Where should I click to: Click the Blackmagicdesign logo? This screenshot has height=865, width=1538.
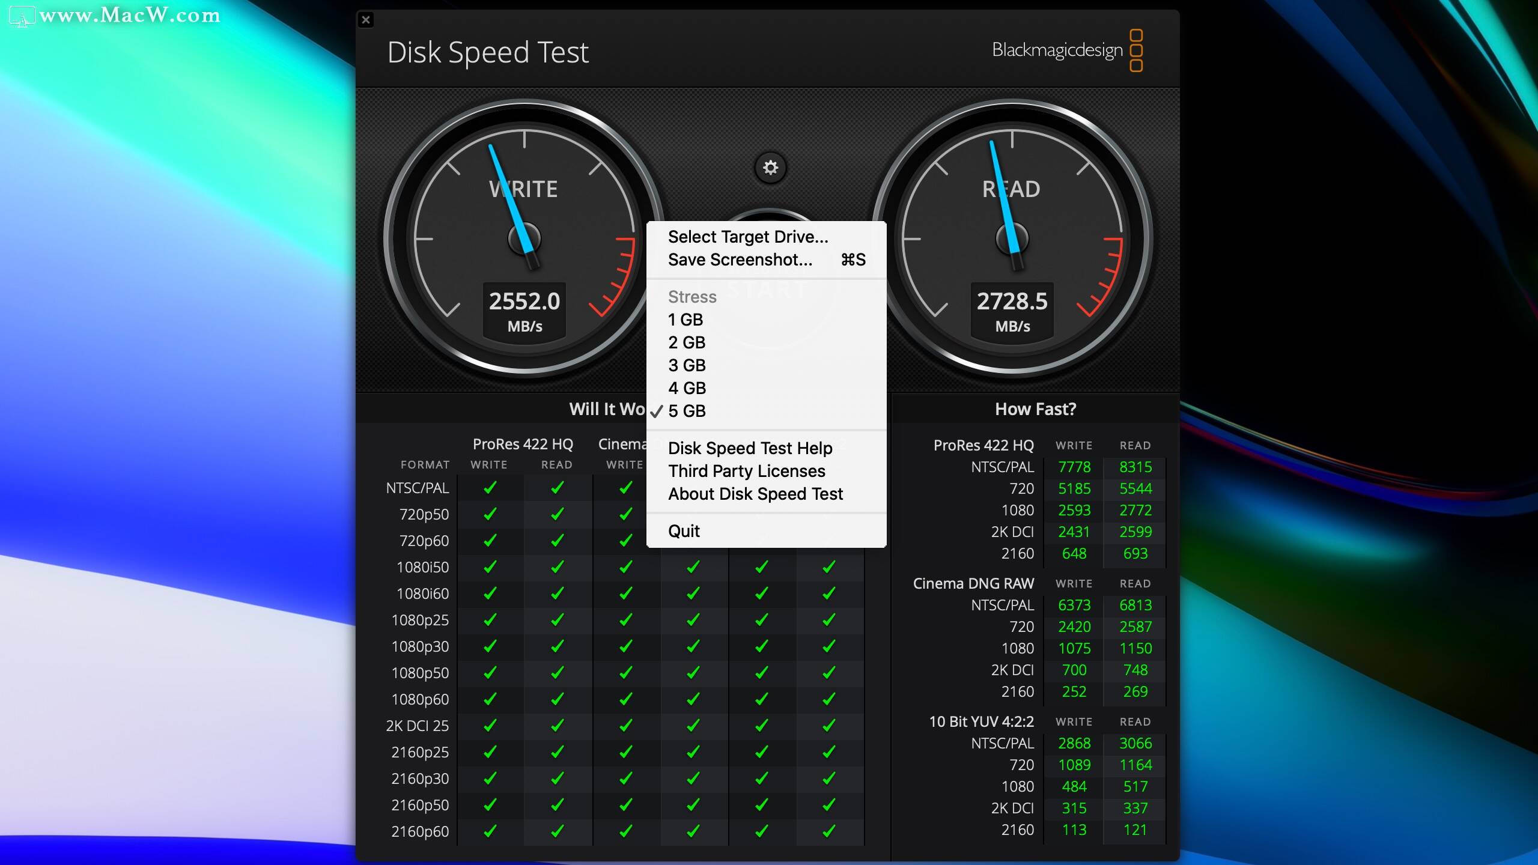pos(1057,50)
